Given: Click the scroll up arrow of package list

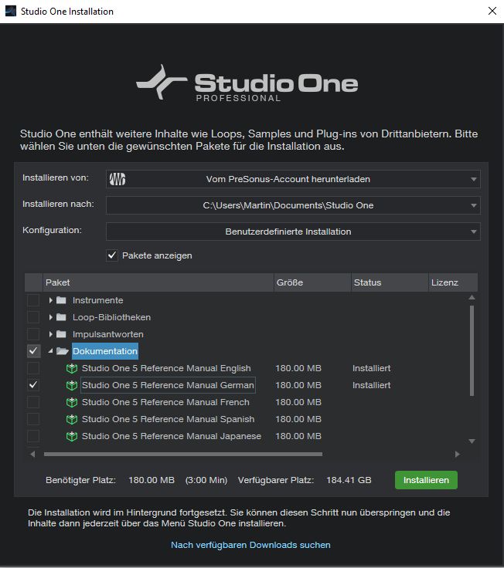Looking at the screenshot, I should (x=472, y=297).
